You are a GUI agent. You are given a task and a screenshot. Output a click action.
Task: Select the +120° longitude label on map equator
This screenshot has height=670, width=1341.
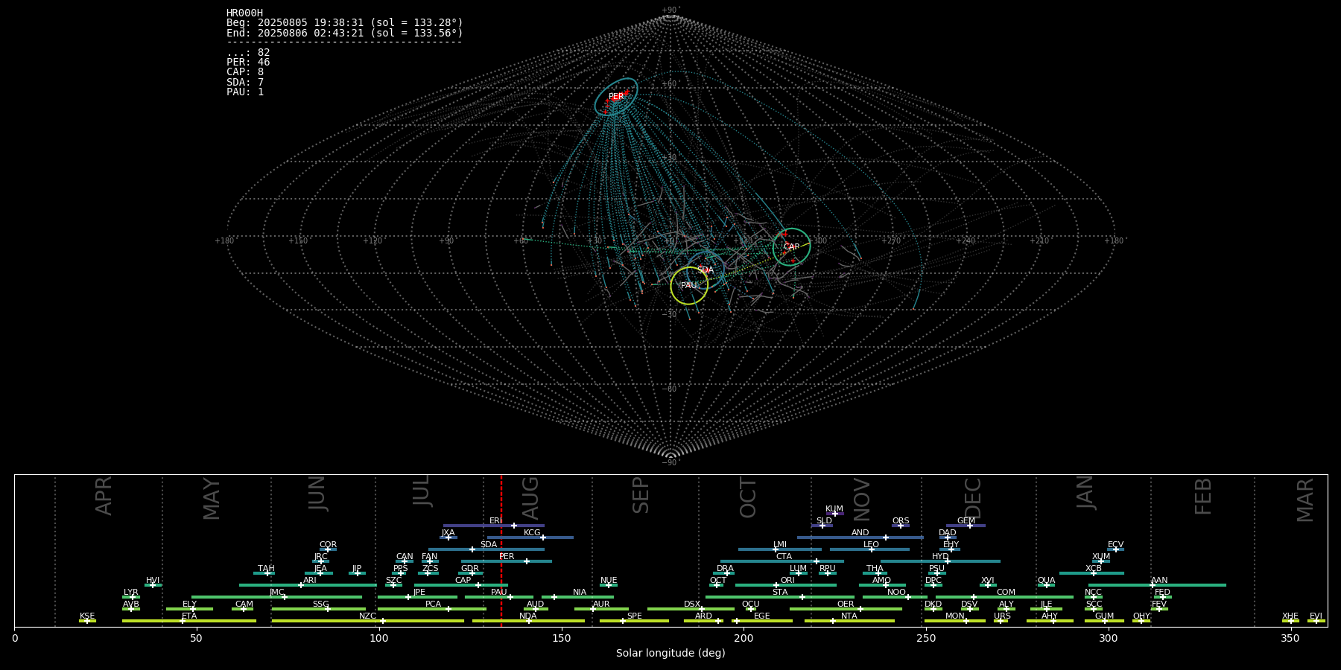tap(373, 241)
